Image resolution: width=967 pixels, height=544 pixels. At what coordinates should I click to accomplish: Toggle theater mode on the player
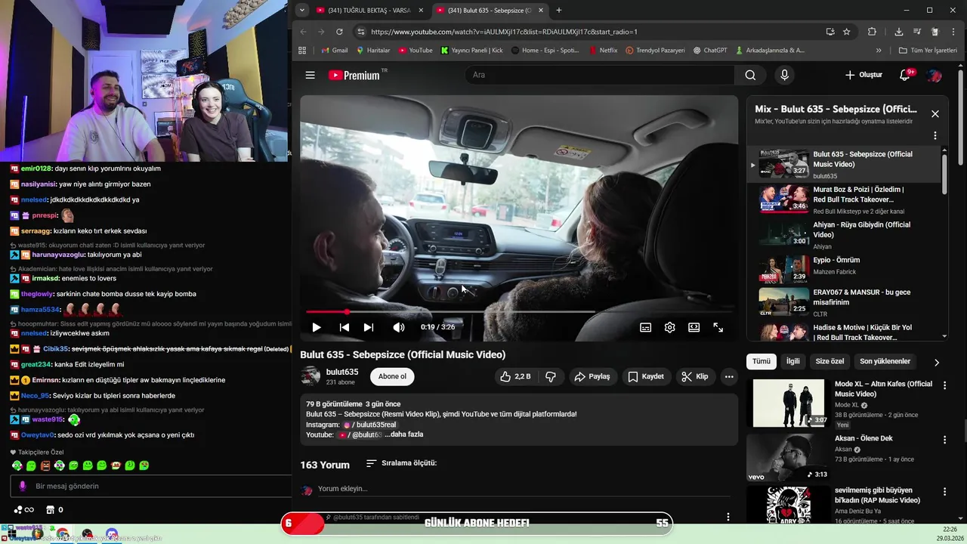point(694,327)
